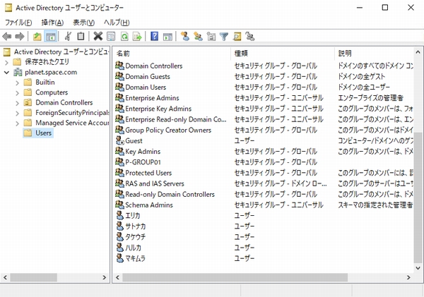Create a new user via toolbar
Screen dimensions: 424x297
click(x=185, y=36)
